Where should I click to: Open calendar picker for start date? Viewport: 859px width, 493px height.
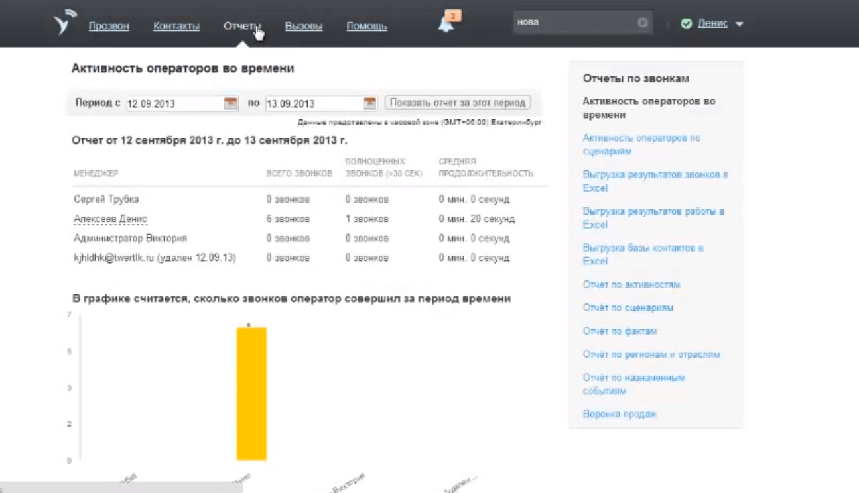230,103
